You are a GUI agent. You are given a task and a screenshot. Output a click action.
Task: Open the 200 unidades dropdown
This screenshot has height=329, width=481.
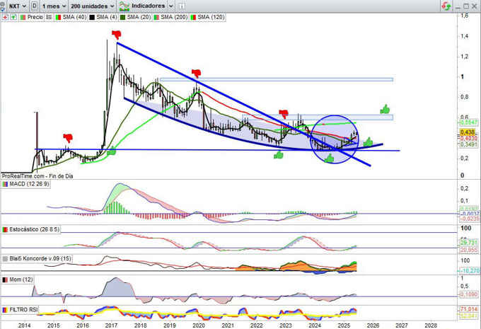(x=93, y=6)
